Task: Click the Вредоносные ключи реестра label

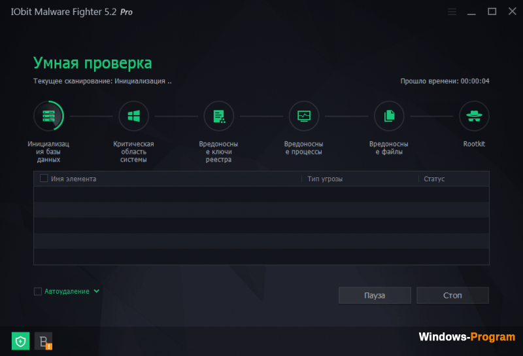Action: [x=218, y=152]
